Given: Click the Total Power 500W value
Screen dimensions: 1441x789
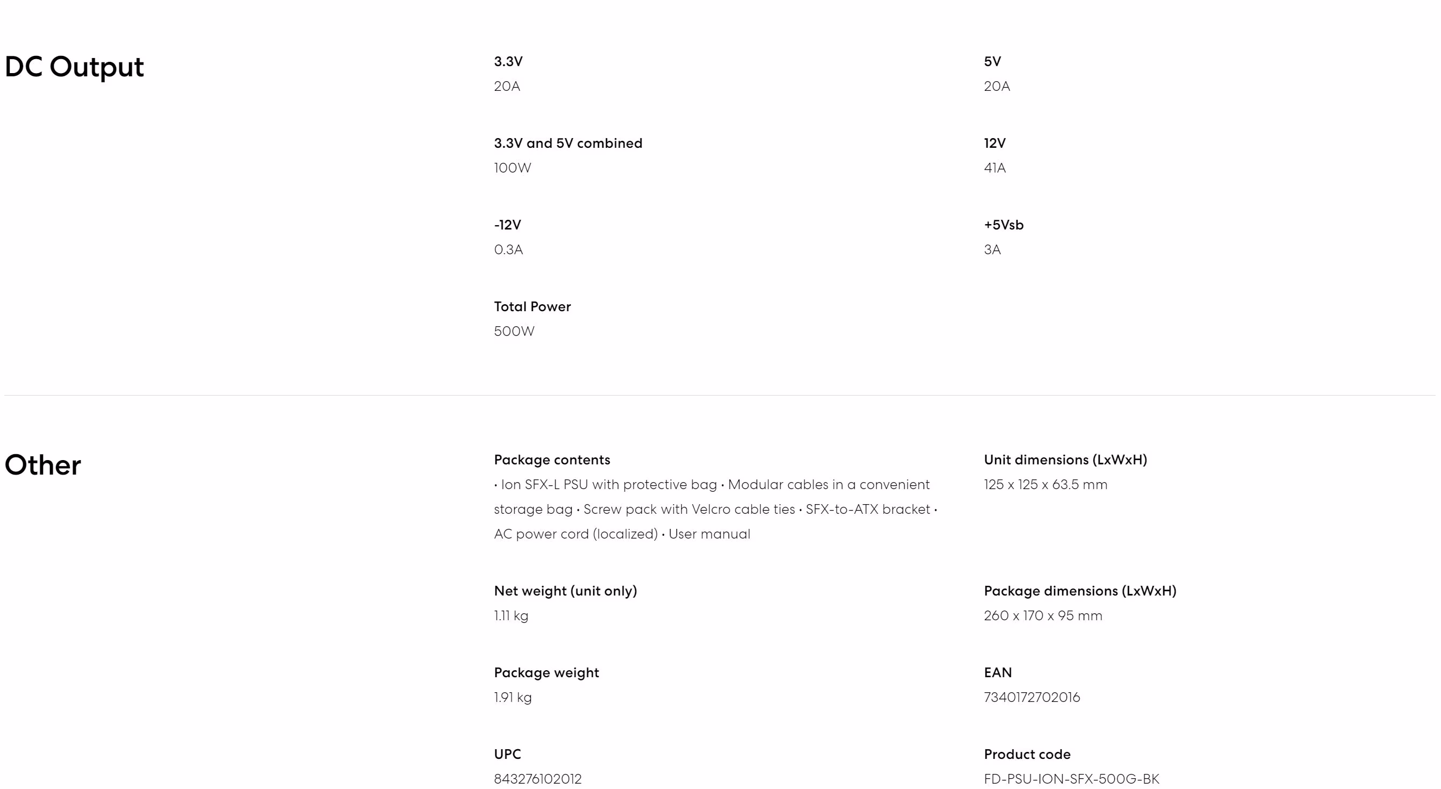Looking at the screenshot, I should point(514,331).
